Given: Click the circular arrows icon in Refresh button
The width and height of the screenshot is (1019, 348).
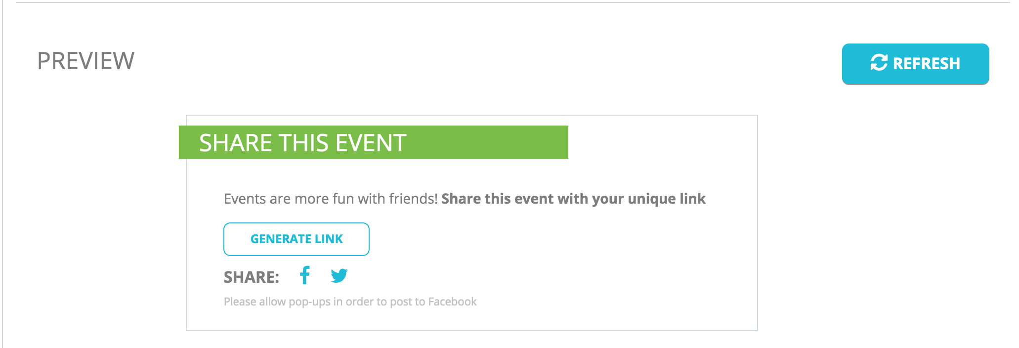Looking at the screenshot, I should (879, 63).
